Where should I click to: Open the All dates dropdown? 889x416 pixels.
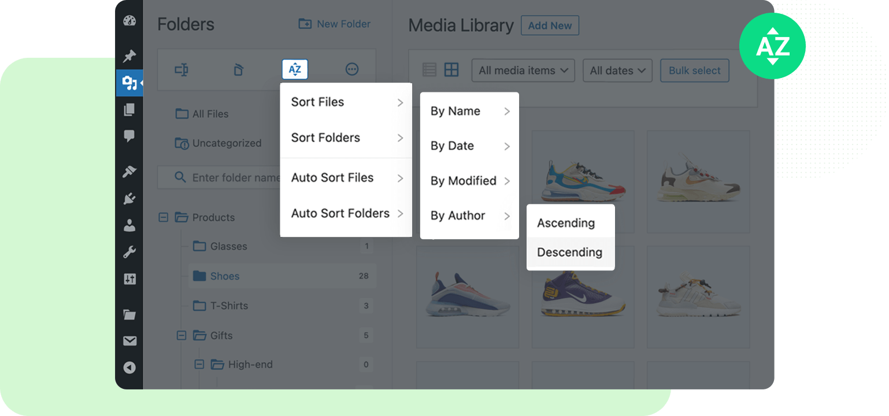(617, 70)
